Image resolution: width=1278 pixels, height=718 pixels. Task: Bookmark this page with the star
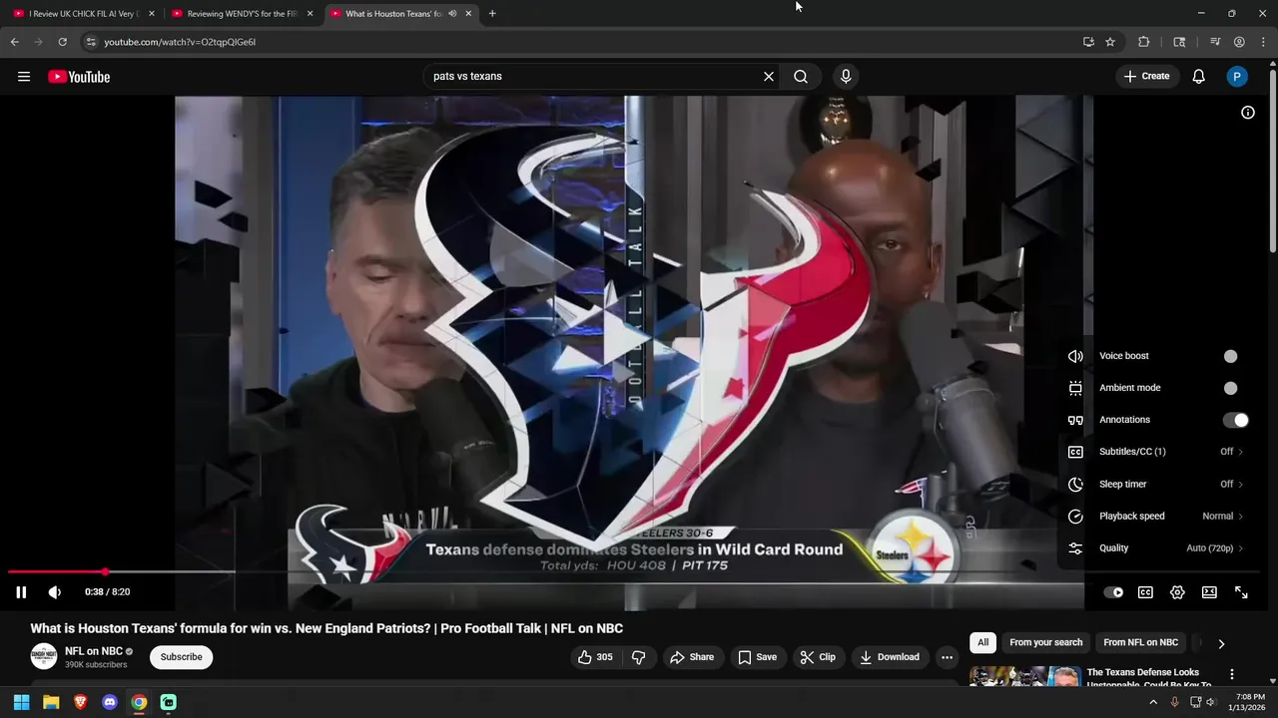[1110, 42]
